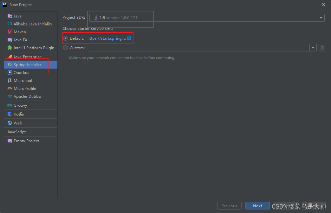Click the Next button
The height and width of the screenshot is (213, 331).
pos(257,206)
